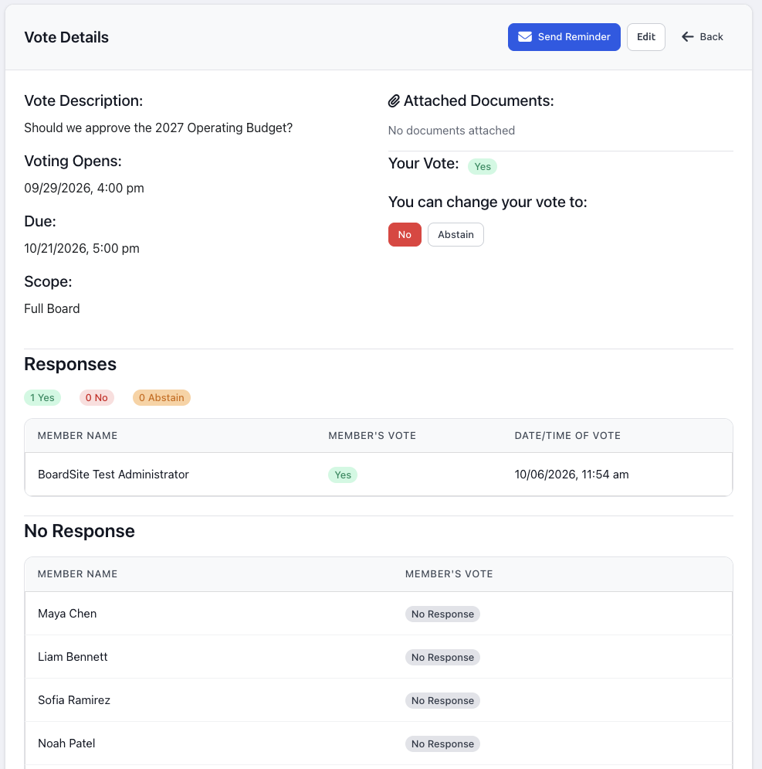
Task: Click the 'MEMBER'S VOTE' header in No Response table
Action: pos(449,573)
